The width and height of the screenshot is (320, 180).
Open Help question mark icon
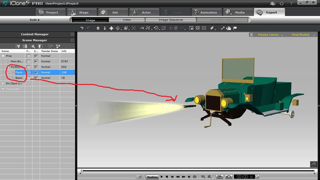coord(291,3)
